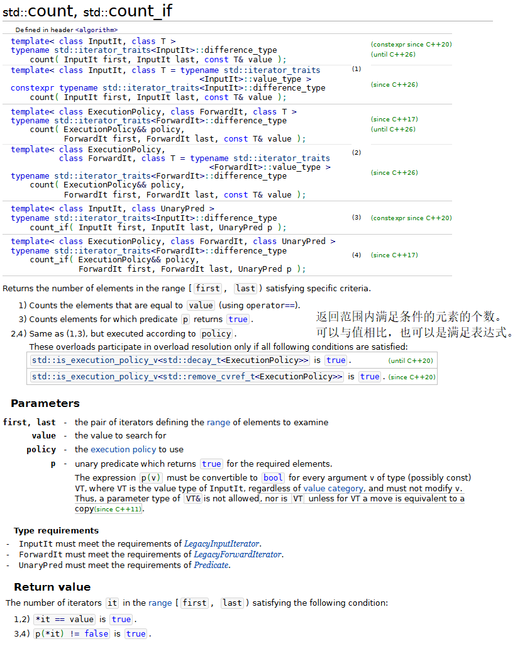
Task: Click the count_if( InputIt first declaration line
Action: (x=158, y=228)
